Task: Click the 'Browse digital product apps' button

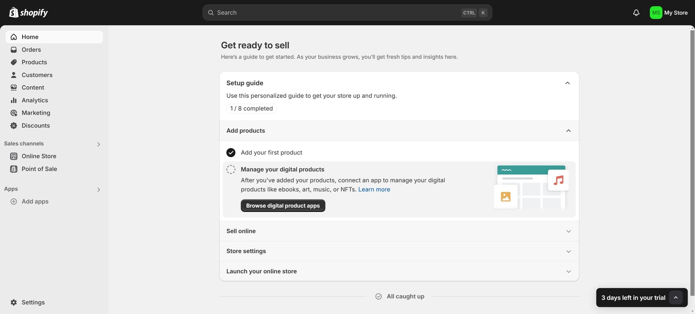Action: coord(283,205)
